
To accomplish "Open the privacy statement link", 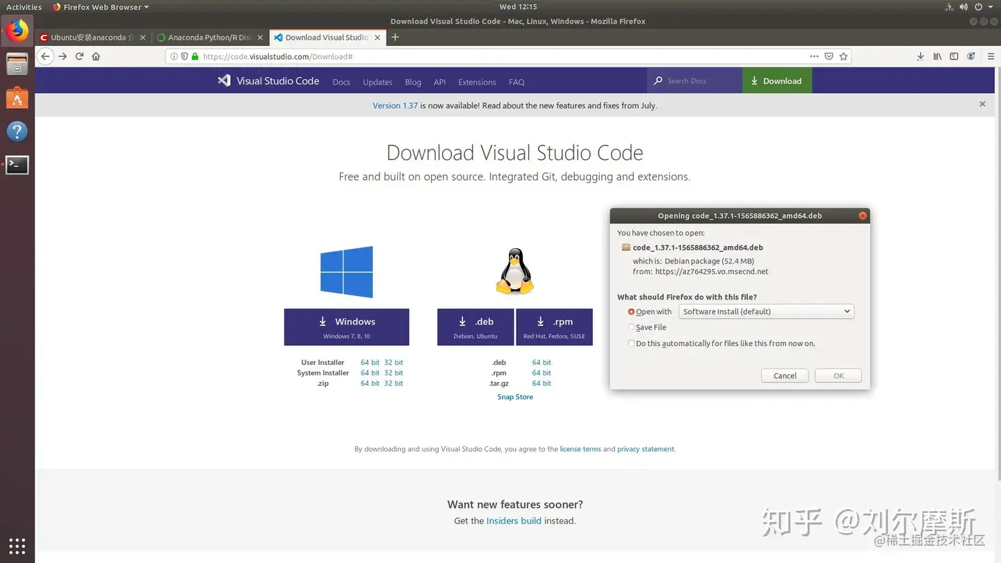I will click(x=646, y=449).
